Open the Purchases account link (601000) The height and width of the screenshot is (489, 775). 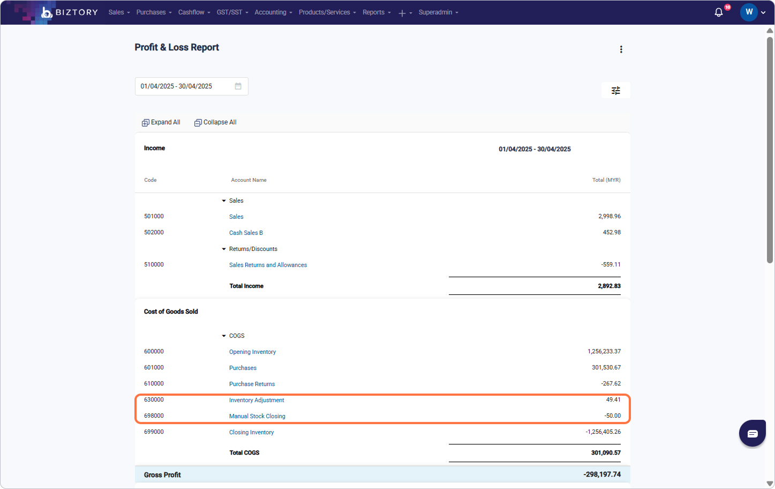[243, 368]
